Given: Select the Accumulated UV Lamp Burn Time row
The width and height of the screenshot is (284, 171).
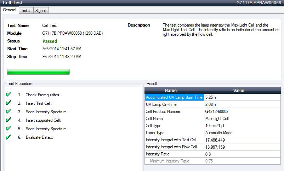Looking at the screenshot, I should click(174, 97).
